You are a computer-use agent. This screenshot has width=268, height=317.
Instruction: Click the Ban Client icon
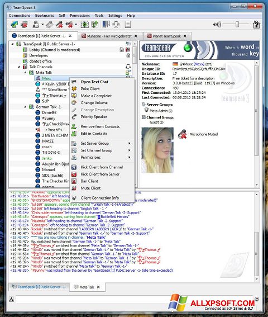(x=74, y=181)
